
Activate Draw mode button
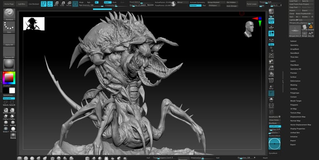(x=50, y=4)
